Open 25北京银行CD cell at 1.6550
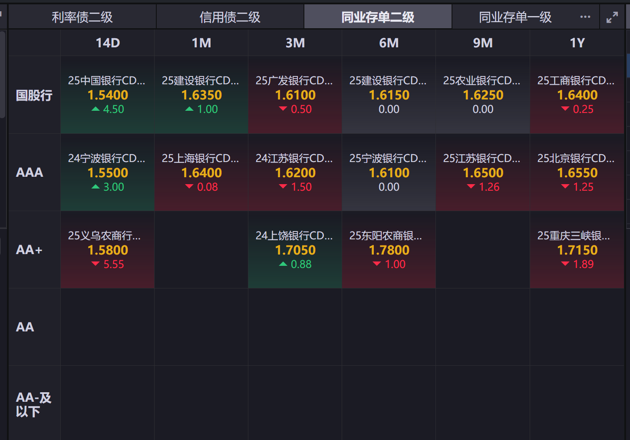Screen dimensions: 630x440 (577, 172)
